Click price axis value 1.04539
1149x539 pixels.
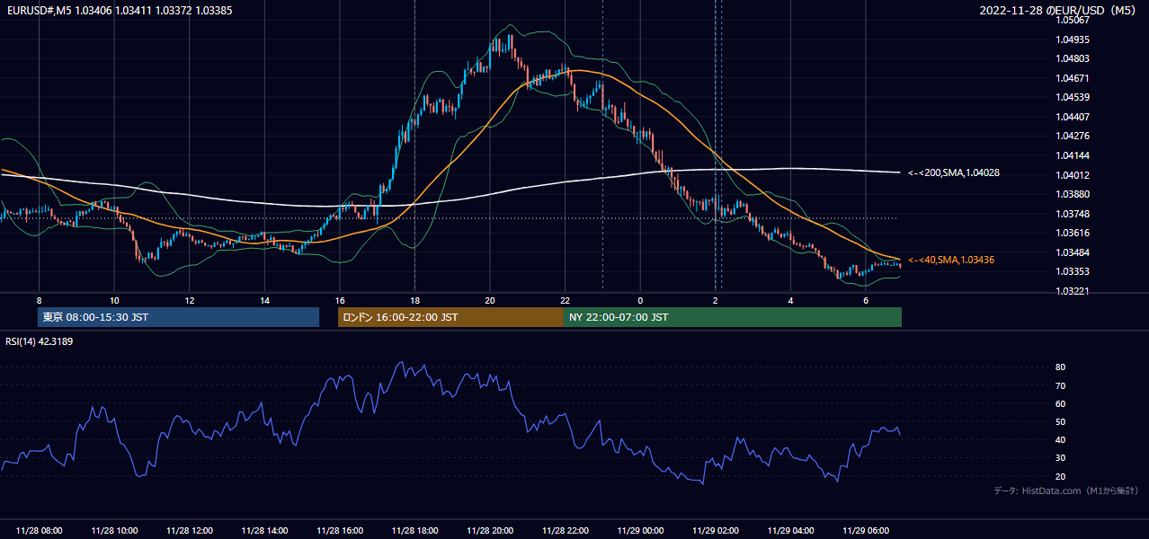1072,97
